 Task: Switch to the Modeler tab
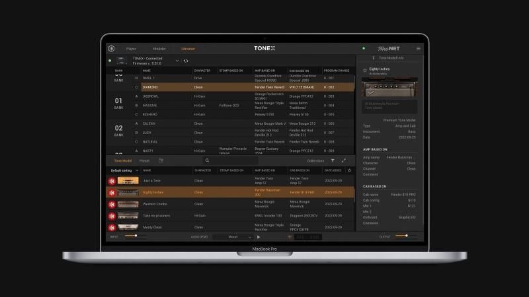click(159, 49)
